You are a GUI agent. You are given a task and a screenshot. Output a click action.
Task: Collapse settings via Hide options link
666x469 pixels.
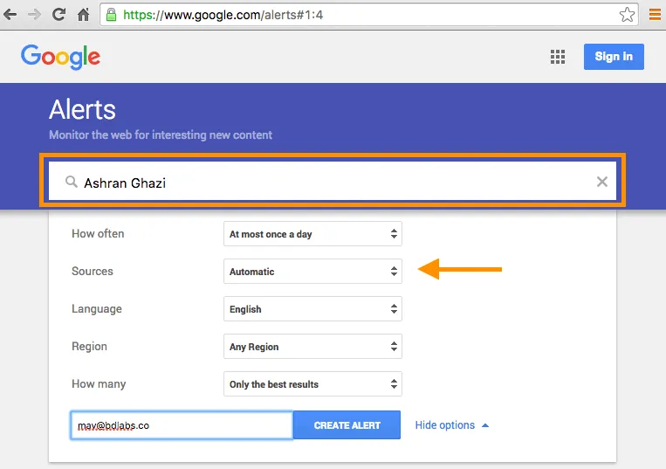[x=452, y=425]
